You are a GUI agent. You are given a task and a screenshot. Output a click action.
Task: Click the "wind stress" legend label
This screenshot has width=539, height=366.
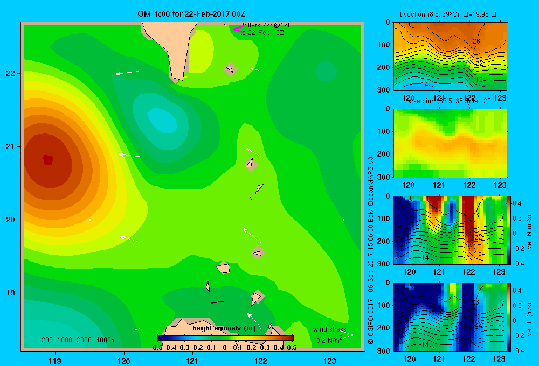330,329
